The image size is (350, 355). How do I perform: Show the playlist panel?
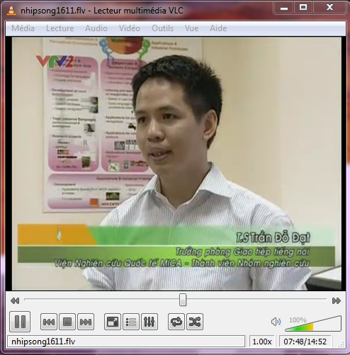[131, 322]
